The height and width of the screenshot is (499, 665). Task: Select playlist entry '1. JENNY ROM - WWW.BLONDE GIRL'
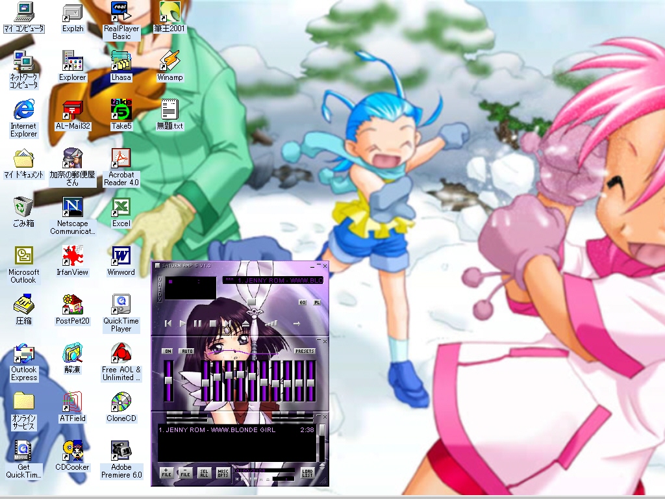pyautogui.click(x=236, y=430)
